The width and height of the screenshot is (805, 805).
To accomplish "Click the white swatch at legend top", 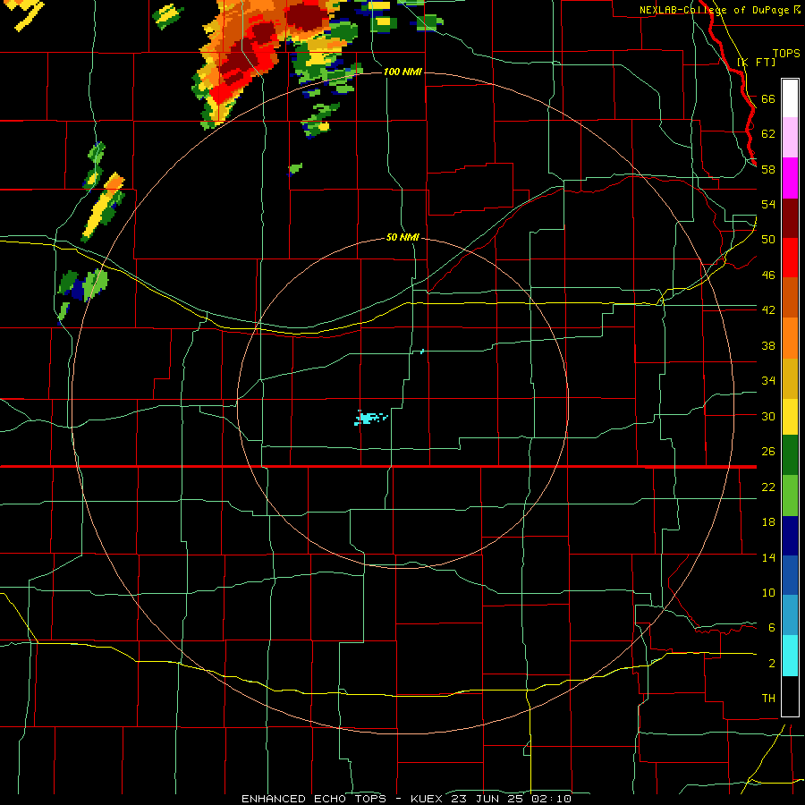I will click(x=790, y=98).
